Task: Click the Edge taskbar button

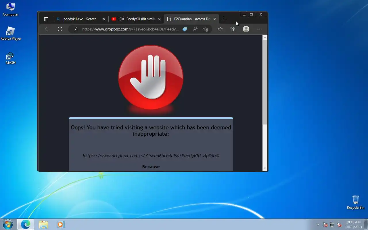Action: 26,224
